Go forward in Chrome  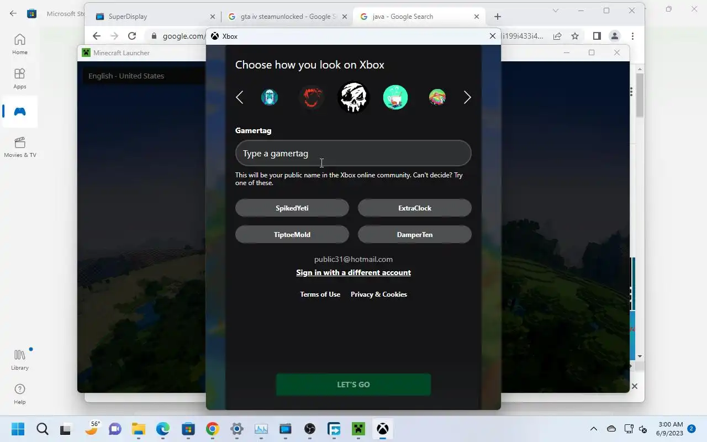click(x=114, y=36)
